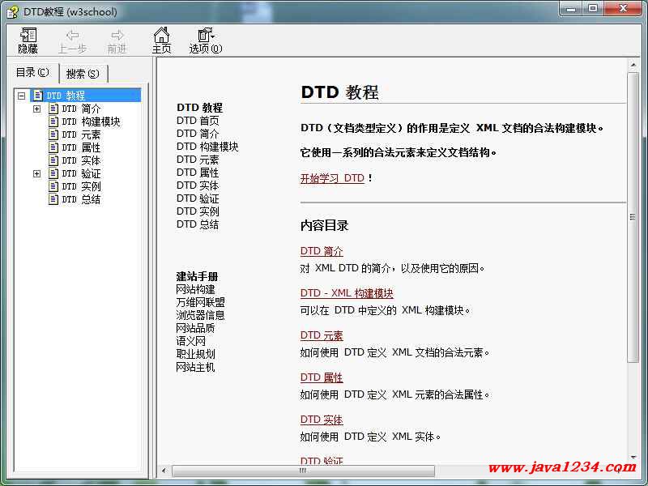Open the DTD 实体 link in 内容目录
Screen dimensions: 648x486
tap(322, 420)
